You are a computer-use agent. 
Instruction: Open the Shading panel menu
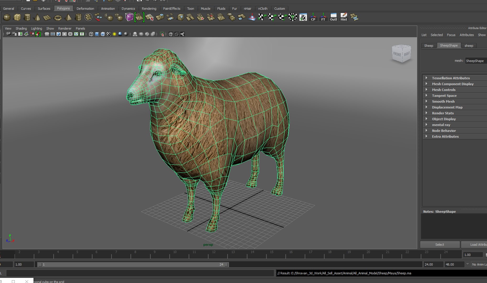[x=21, y=29]
